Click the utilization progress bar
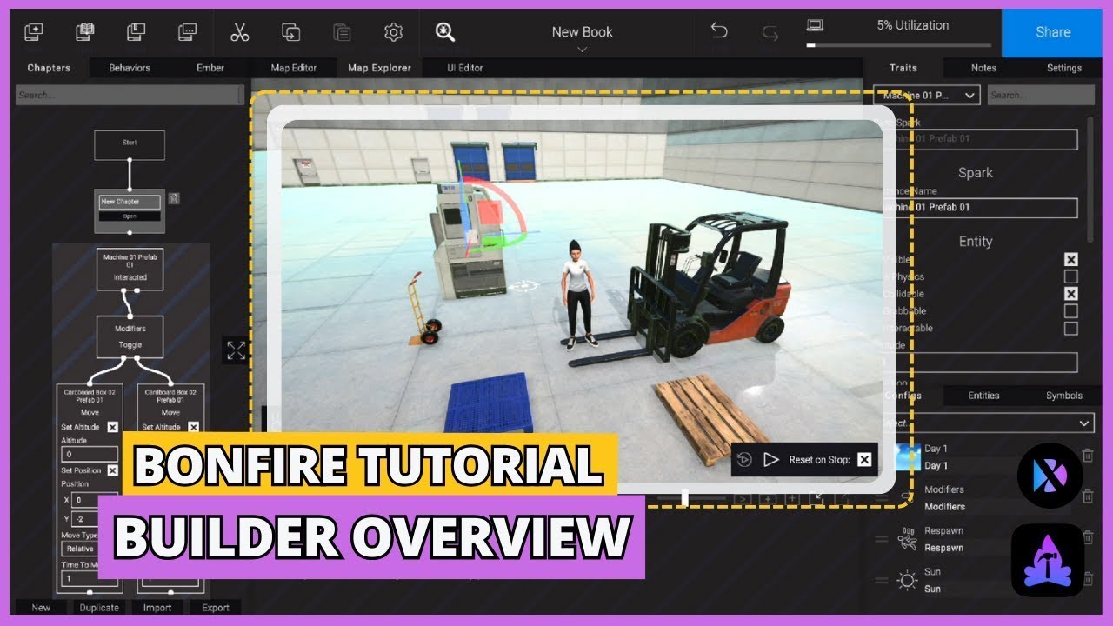The height and width of the screenshot is (626, 1113). click(898, 44)
